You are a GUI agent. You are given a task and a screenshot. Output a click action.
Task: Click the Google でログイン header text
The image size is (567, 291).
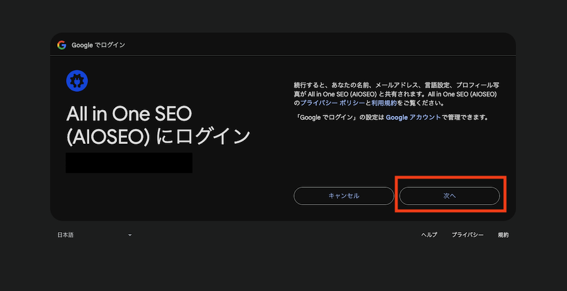[99, 45]
